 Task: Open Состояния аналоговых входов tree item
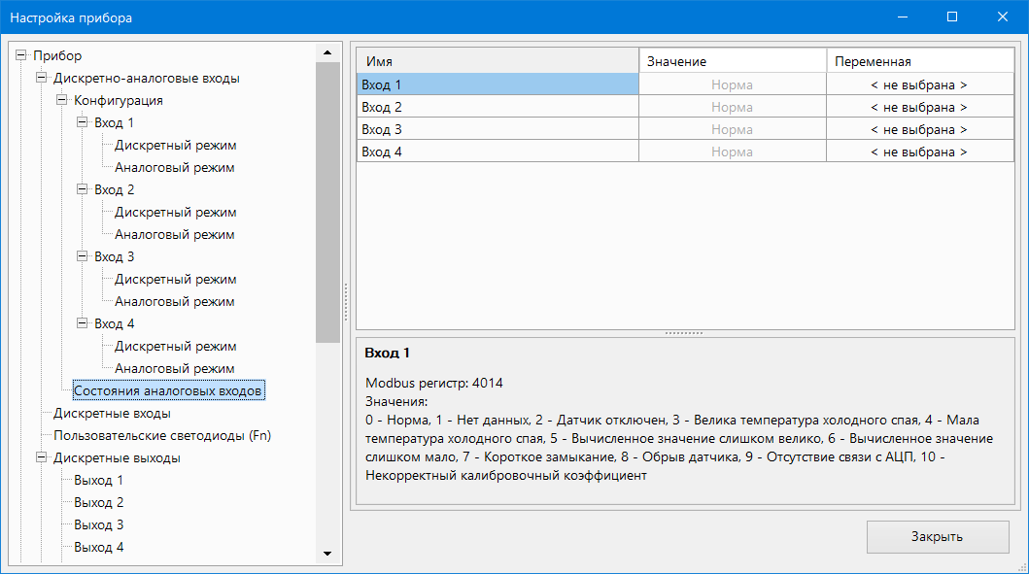coord(167,391)
